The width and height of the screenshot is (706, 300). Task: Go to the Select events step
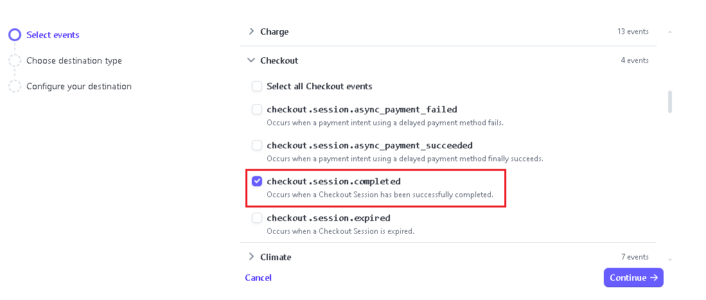pyautogui.click(x=53, y=35)
